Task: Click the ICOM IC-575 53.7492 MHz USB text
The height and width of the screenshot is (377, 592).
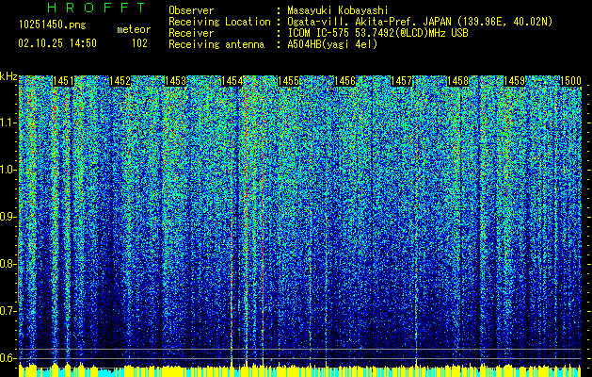Action: pos(377,33)
